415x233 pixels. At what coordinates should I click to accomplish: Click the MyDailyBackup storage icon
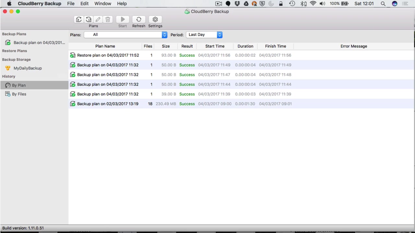point(8,68)
